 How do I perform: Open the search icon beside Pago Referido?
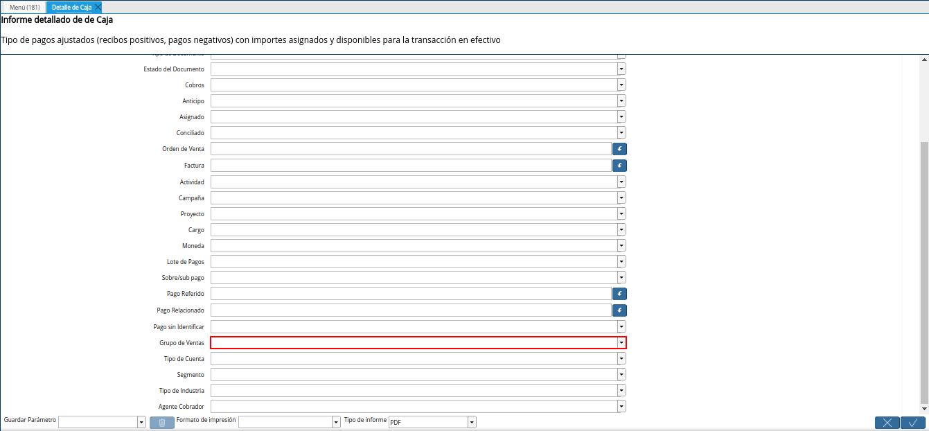coord(619,293)
